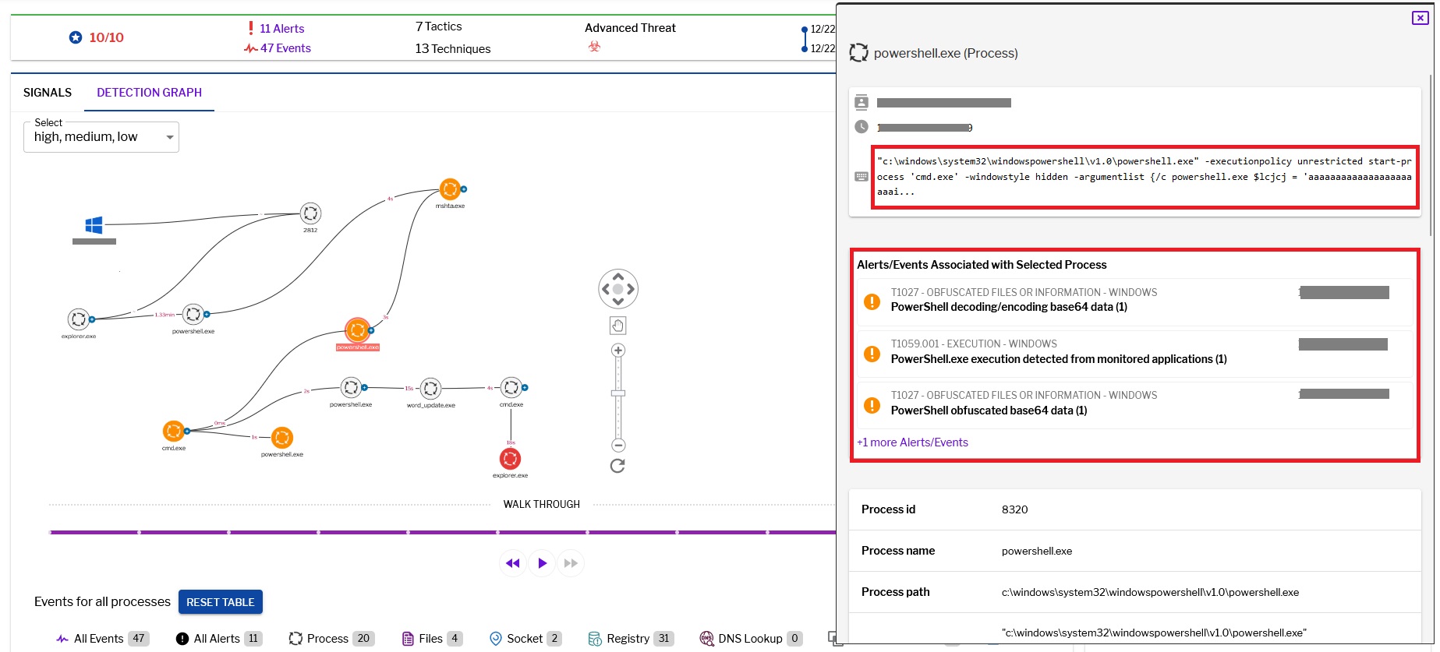Screen dimensions: 1440x652
Task: Close the powershell.exe process details panel
Action: click(x=1420, y=18)
